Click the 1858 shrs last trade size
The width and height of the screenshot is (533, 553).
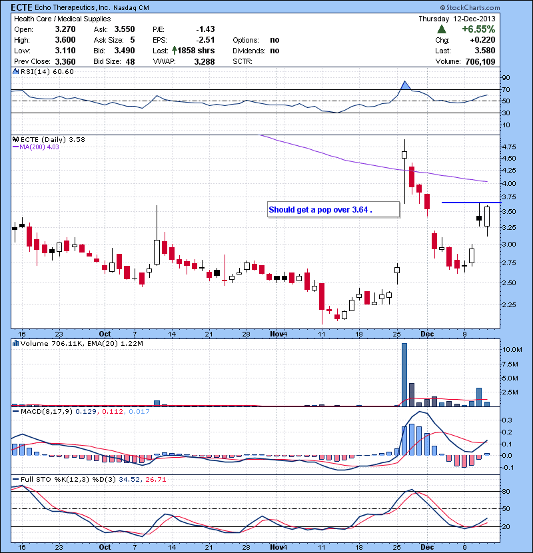pyautogui.click(x=196, y=51)
